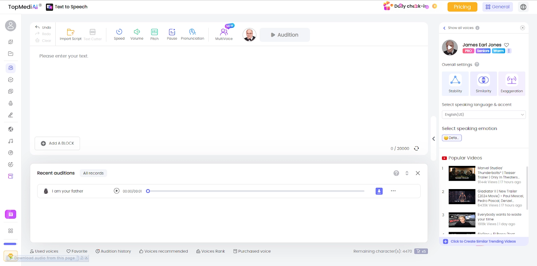Viewport: 537px width, 266px height.
Task: Download the 'I am your father' audio
Action: [379, 191]
